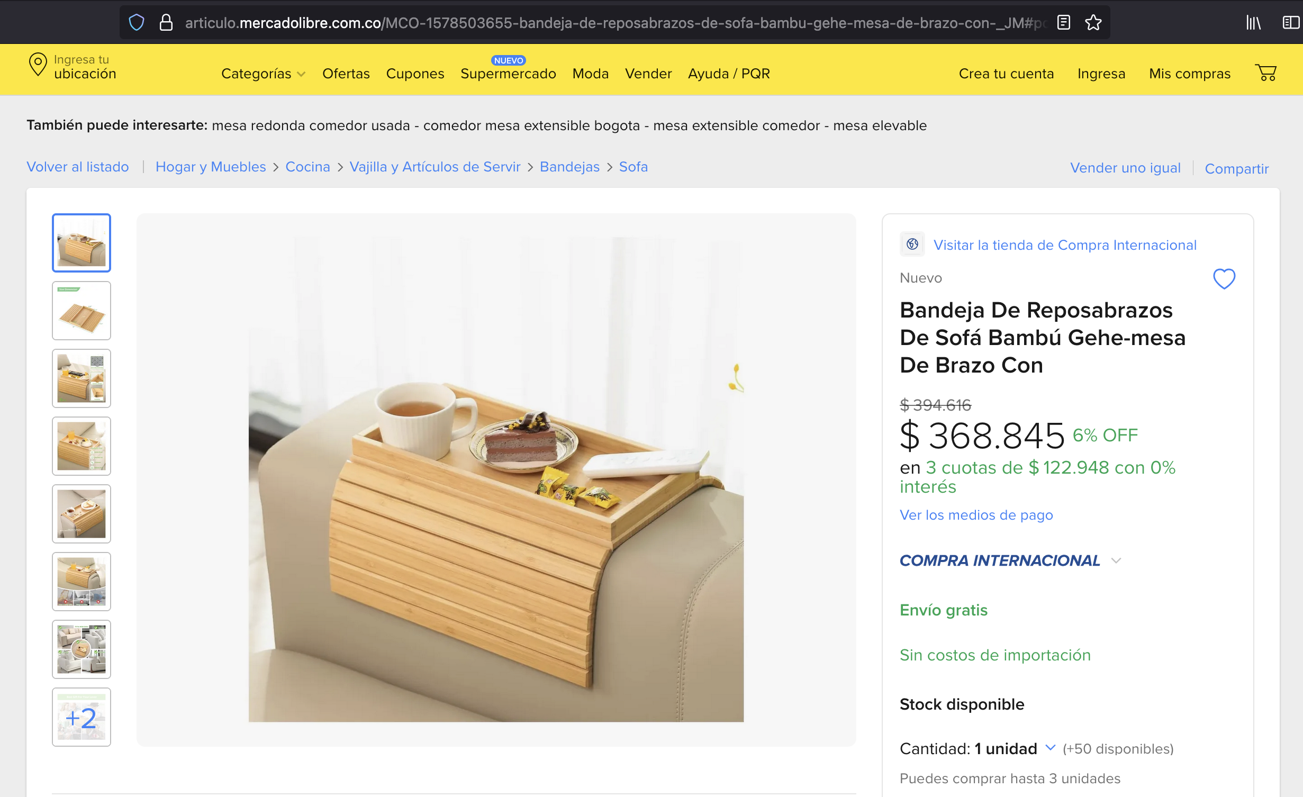Bookmark the page with the star icon
Image resolution: width=1303 pixels, height=797 pixels.
pos(1093,22)
